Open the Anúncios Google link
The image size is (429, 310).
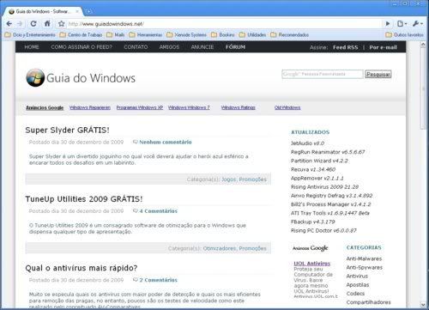[x=45, y=107]
